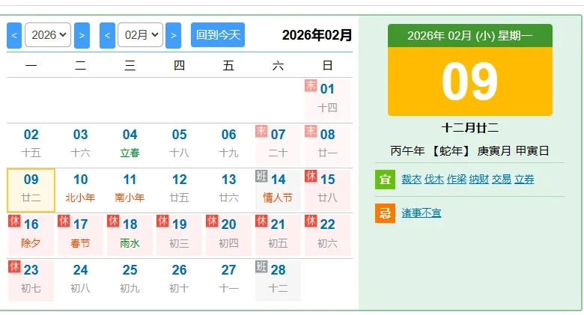Image resolution: width=584 pixels, height=315 pixels.
Task: Select date 20 初四
Action: [x=228, y=235]
